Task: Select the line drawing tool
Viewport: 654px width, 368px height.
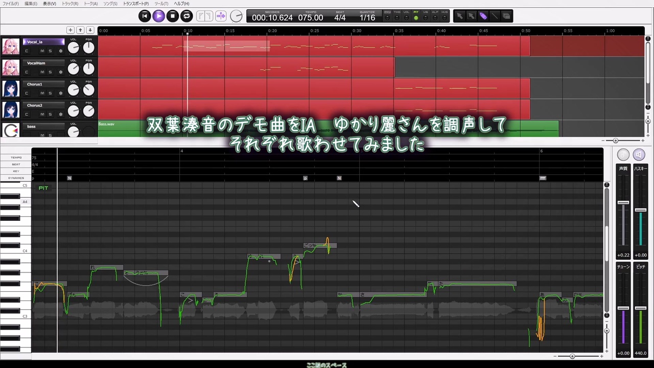Action: (495, 16)
